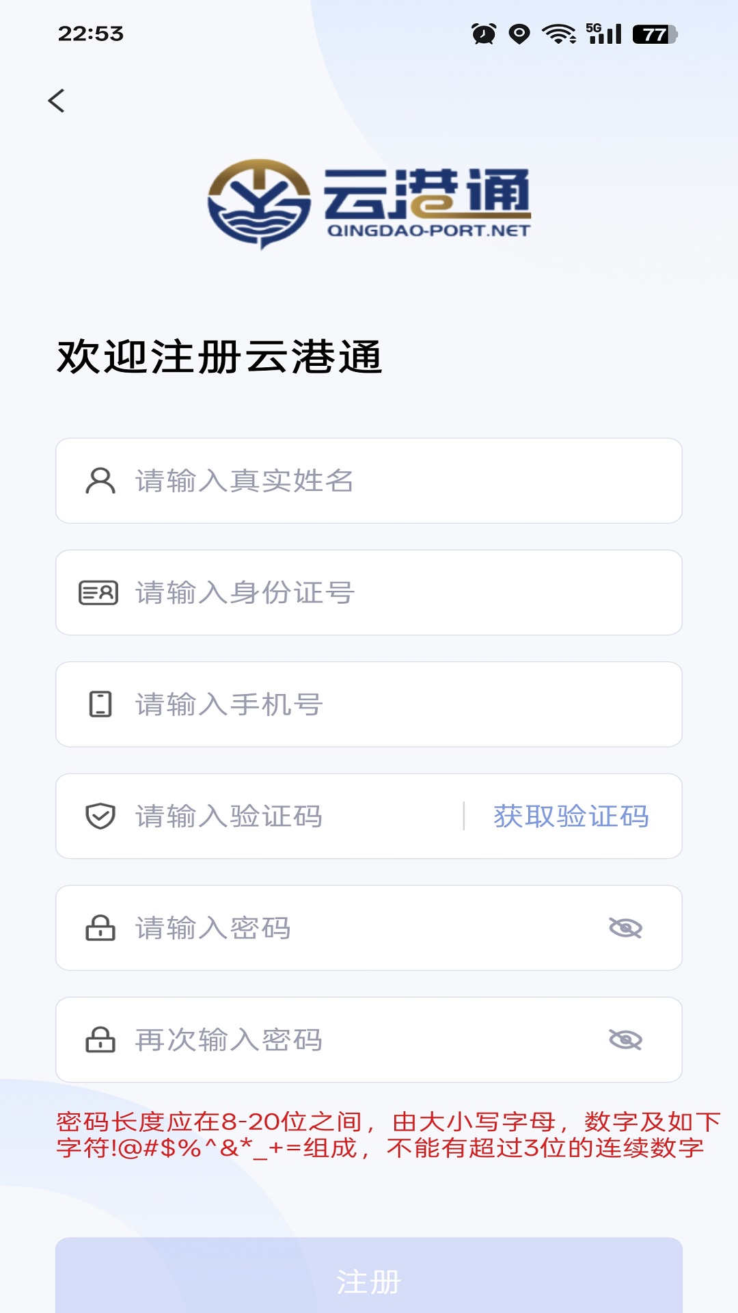
Task: Focus the 请输入密码 password field
Action: pos(362,928)
